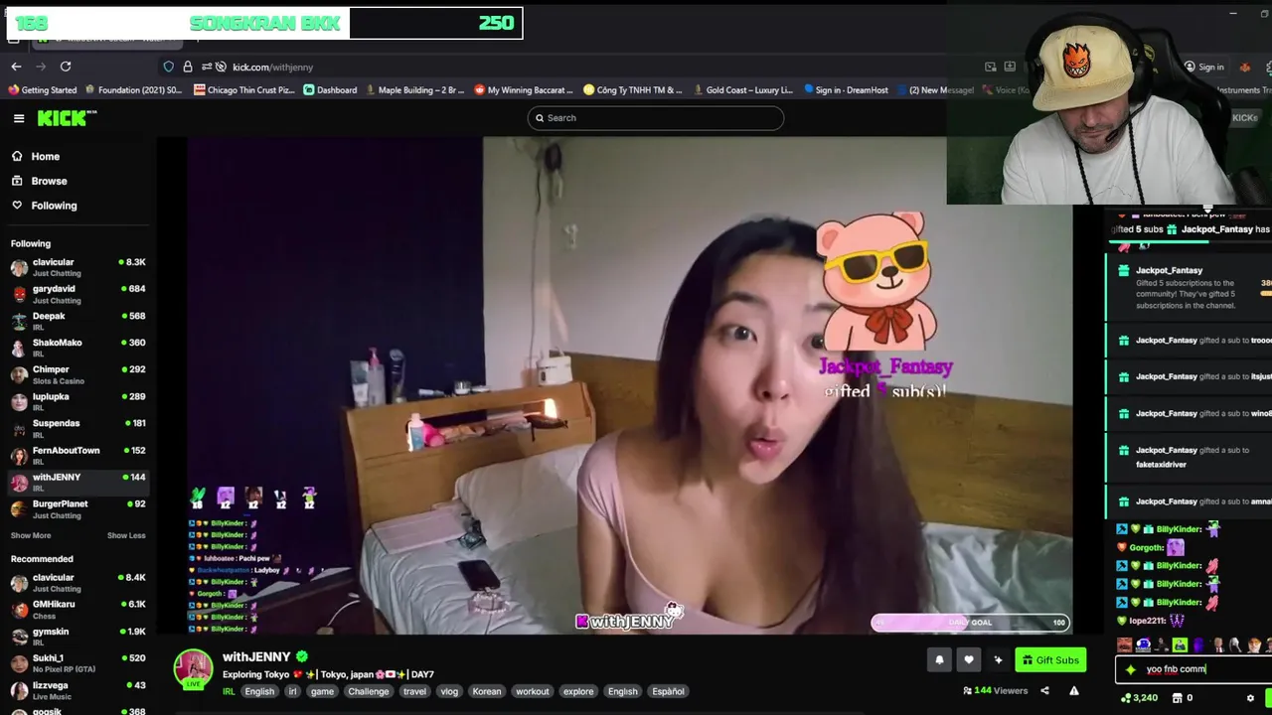Open GMHikaru Chess recommended channel
1272x715 pixels.
(78, 609)
